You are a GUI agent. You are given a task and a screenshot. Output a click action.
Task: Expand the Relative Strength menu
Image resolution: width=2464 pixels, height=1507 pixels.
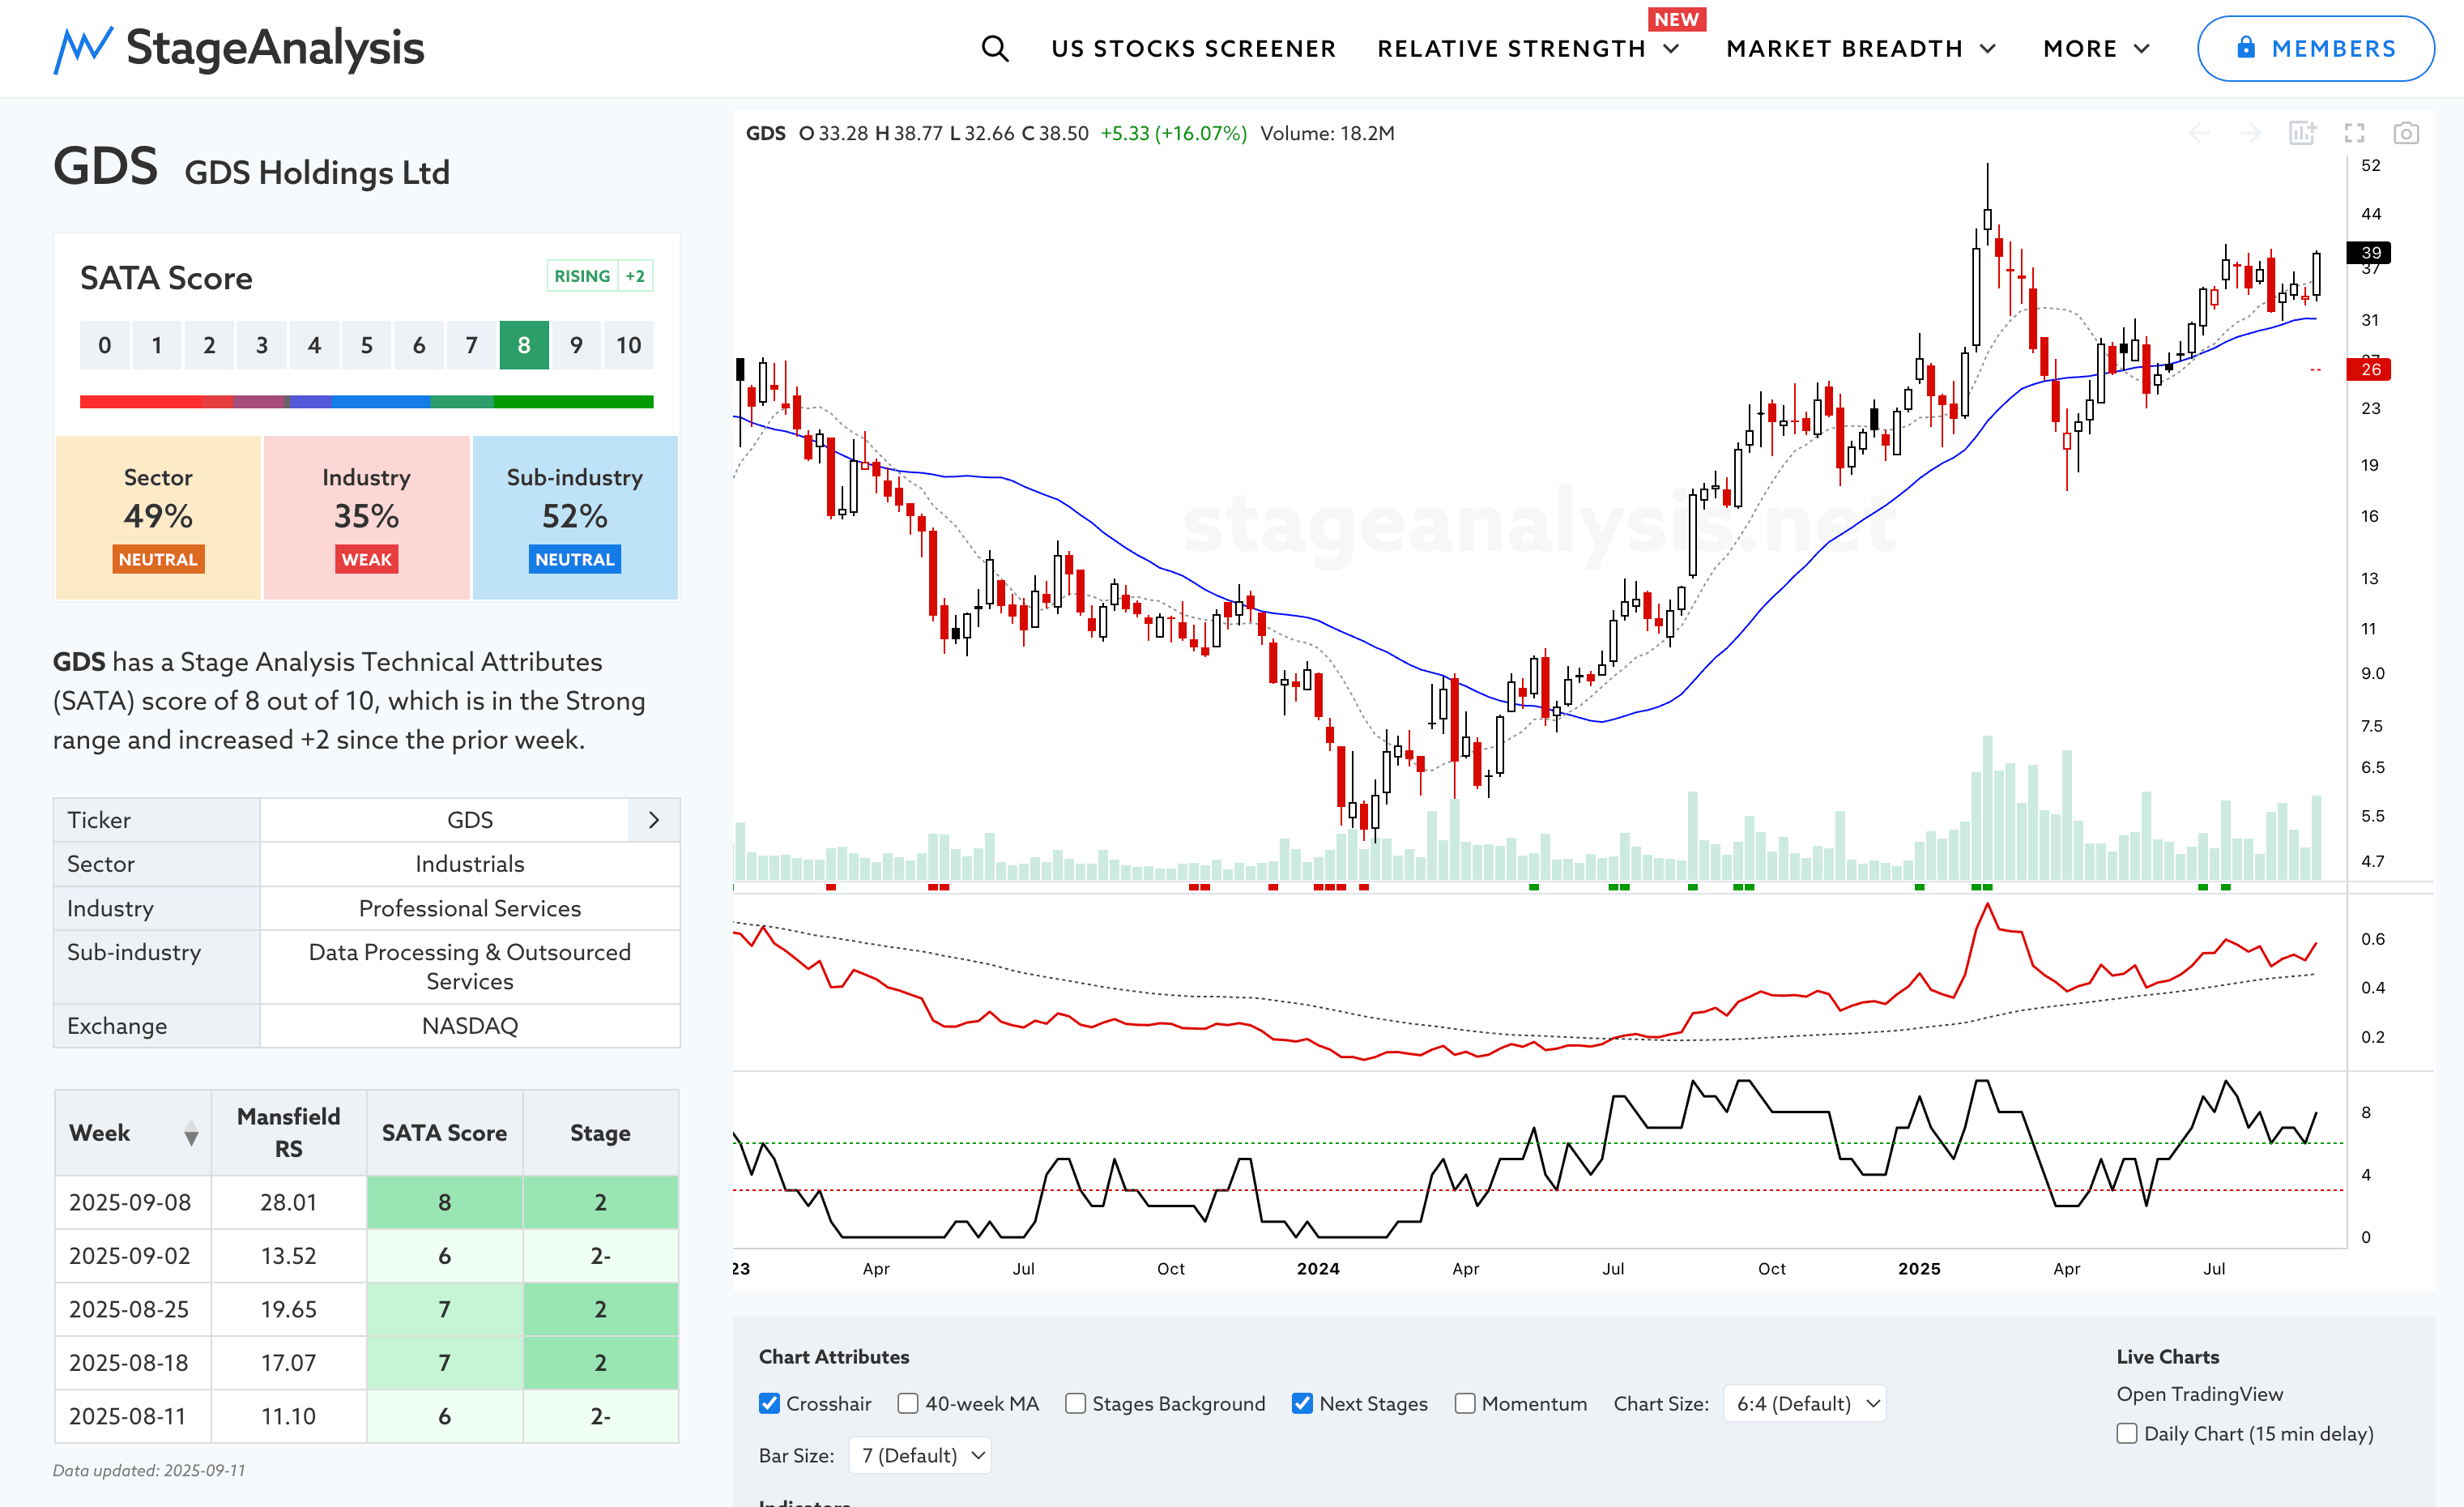coord(1528,48)
